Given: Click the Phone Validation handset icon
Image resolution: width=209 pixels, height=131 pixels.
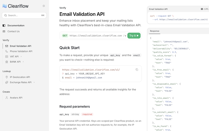Looking at the screenshot, I should tap(7, 51).
